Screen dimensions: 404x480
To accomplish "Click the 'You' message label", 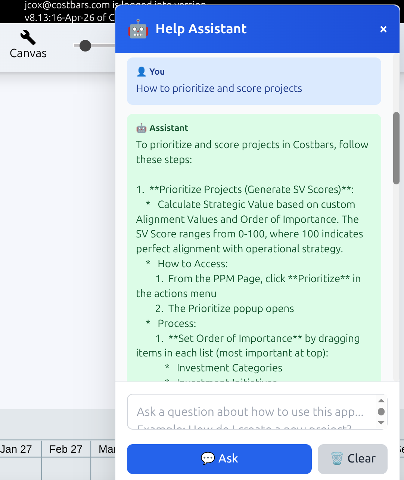I will coord(157,72).
